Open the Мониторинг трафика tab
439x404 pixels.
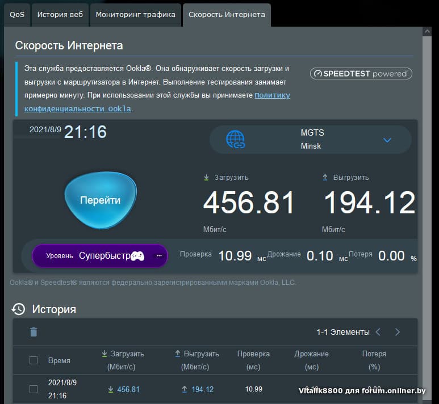[x=135, y=15]
